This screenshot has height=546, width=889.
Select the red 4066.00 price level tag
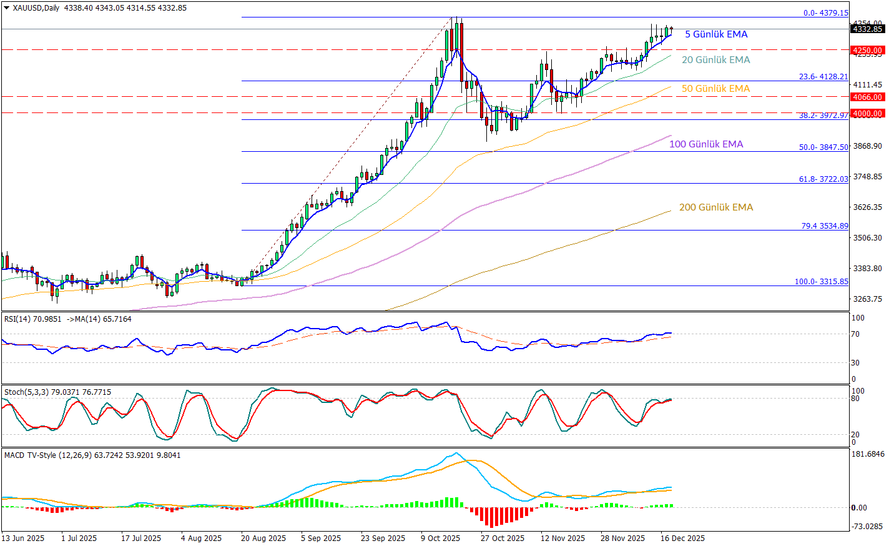[x=867, y=97]
